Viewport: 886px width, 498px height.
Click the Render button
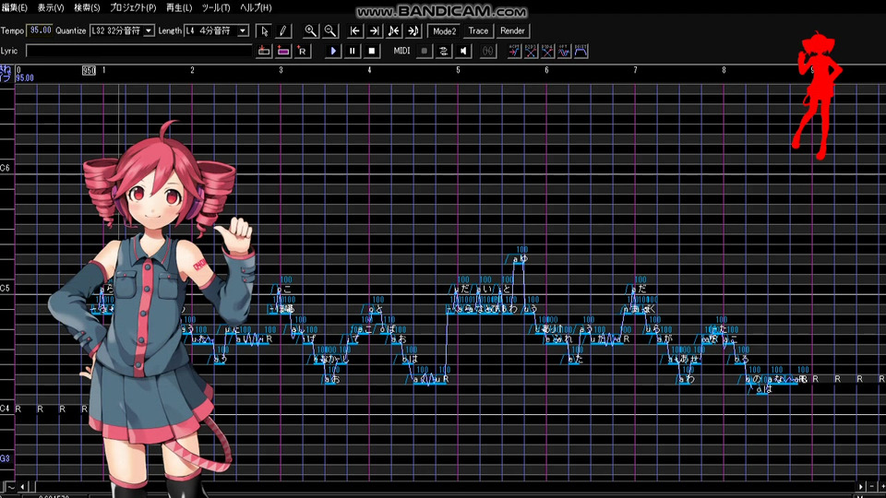[x=512, y=31]
